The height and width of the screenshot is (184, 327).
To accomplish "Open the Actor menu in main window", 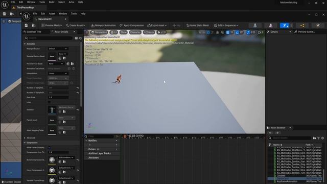I will (72, 2).
